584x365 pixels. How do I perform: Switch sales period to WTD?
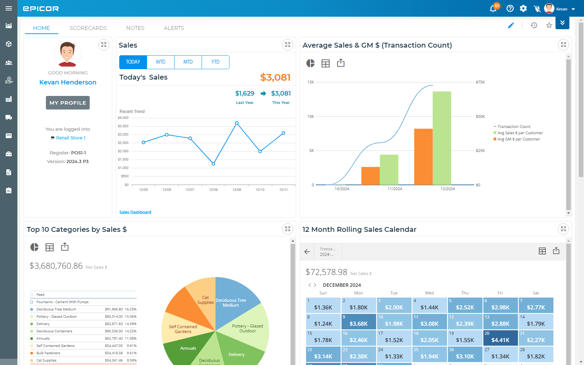point(160,62)
